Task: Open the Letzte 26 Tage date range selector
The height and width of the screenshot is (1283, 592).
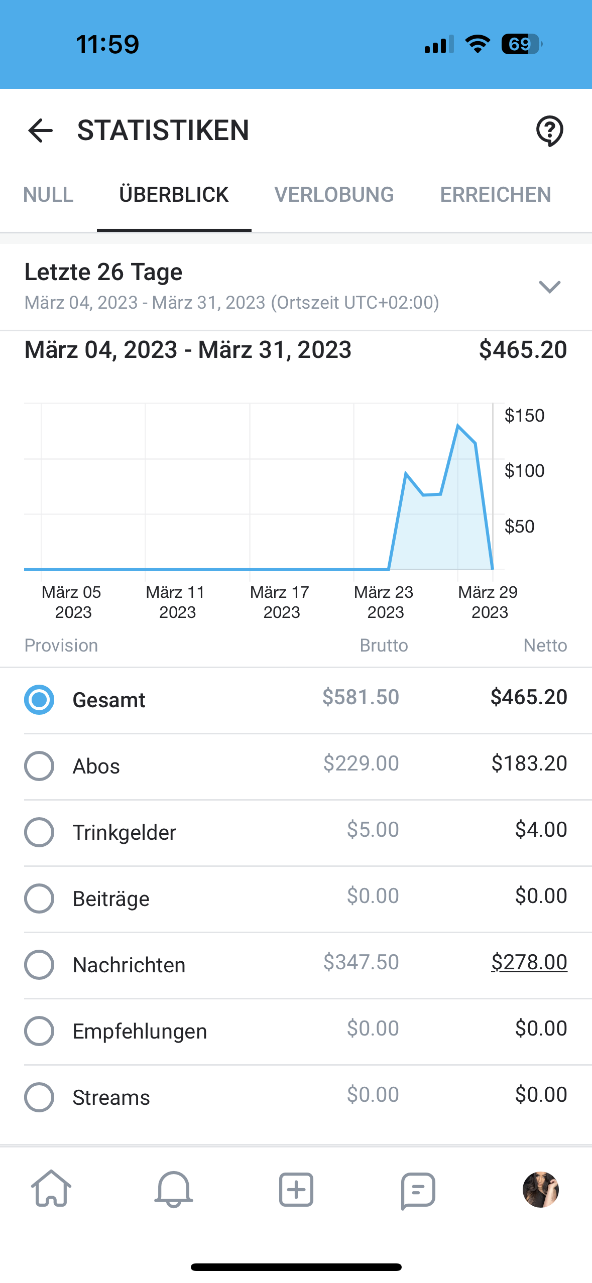Action: click(231, 286)
